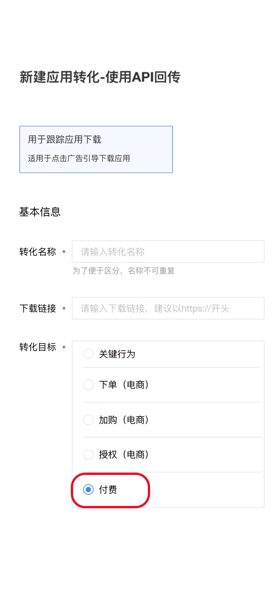Click the red asterisk beside 转化目标

[64, 348]
